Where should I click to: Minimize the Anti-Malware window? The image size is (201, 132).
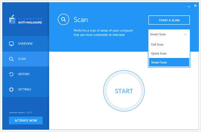click(189, 6)
